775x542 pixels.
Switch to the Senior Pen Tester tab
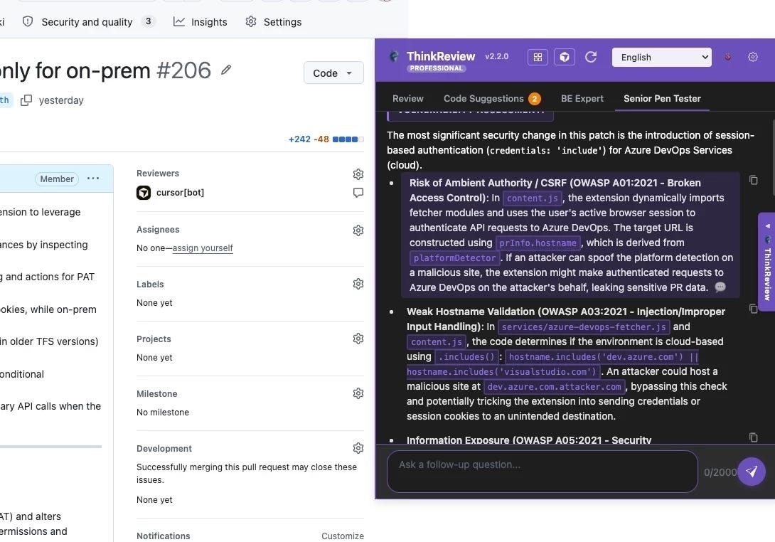point(661,98)
